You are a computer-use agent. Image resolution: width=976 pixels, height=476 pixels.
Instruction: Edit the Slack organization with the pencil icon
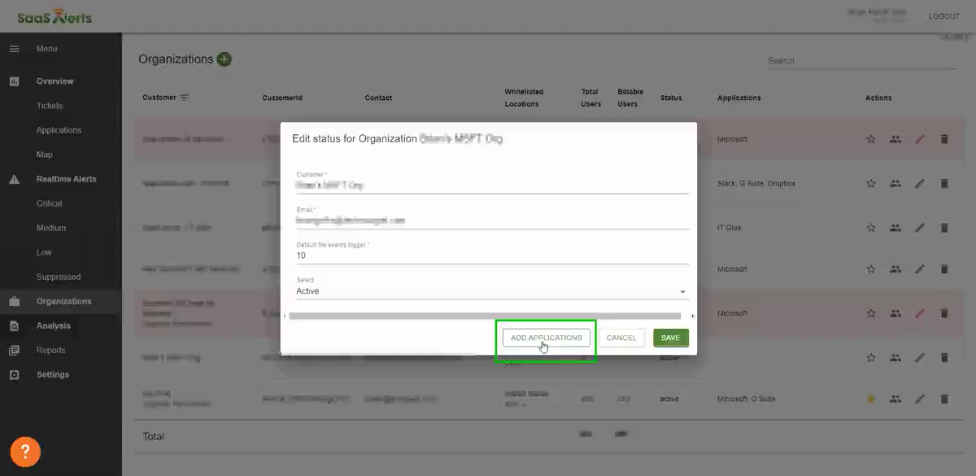coord(920,183)
